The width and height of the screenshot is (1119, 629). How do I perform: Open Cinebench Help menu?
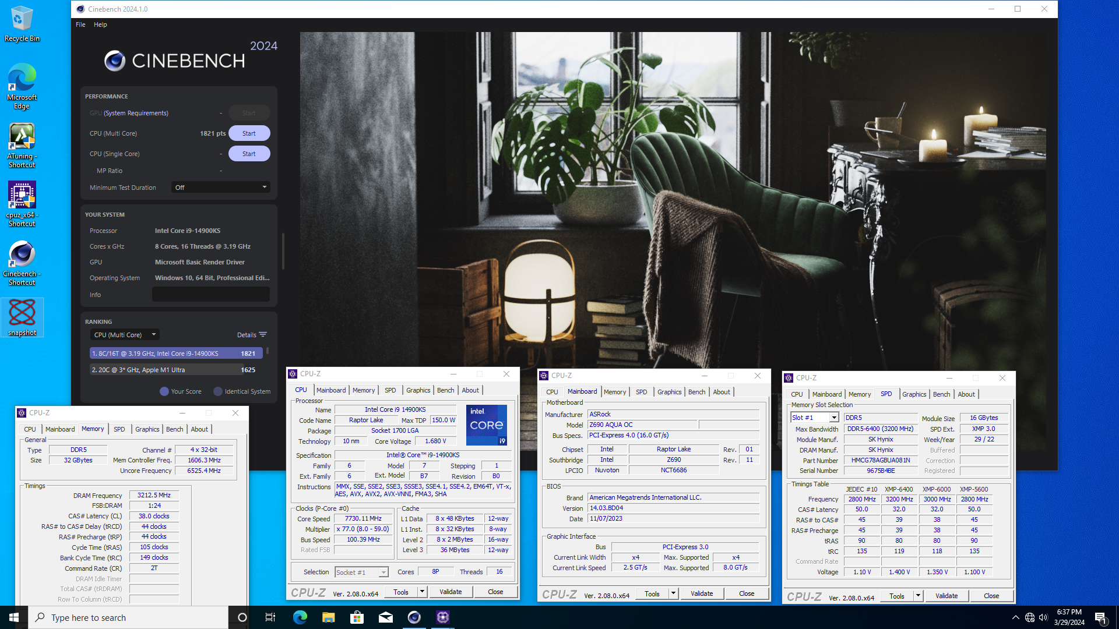(x=100, y=24)
